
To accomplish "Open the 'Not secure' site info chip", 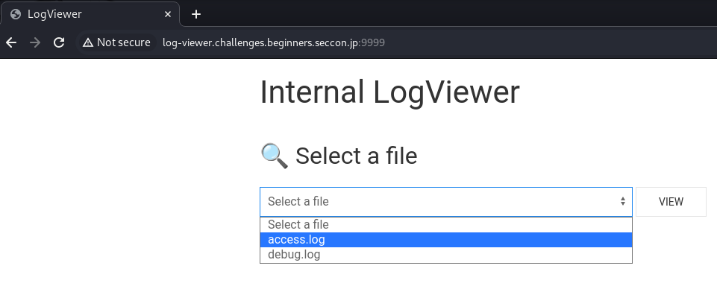I will pyautogui.click(x=116, y=42).
